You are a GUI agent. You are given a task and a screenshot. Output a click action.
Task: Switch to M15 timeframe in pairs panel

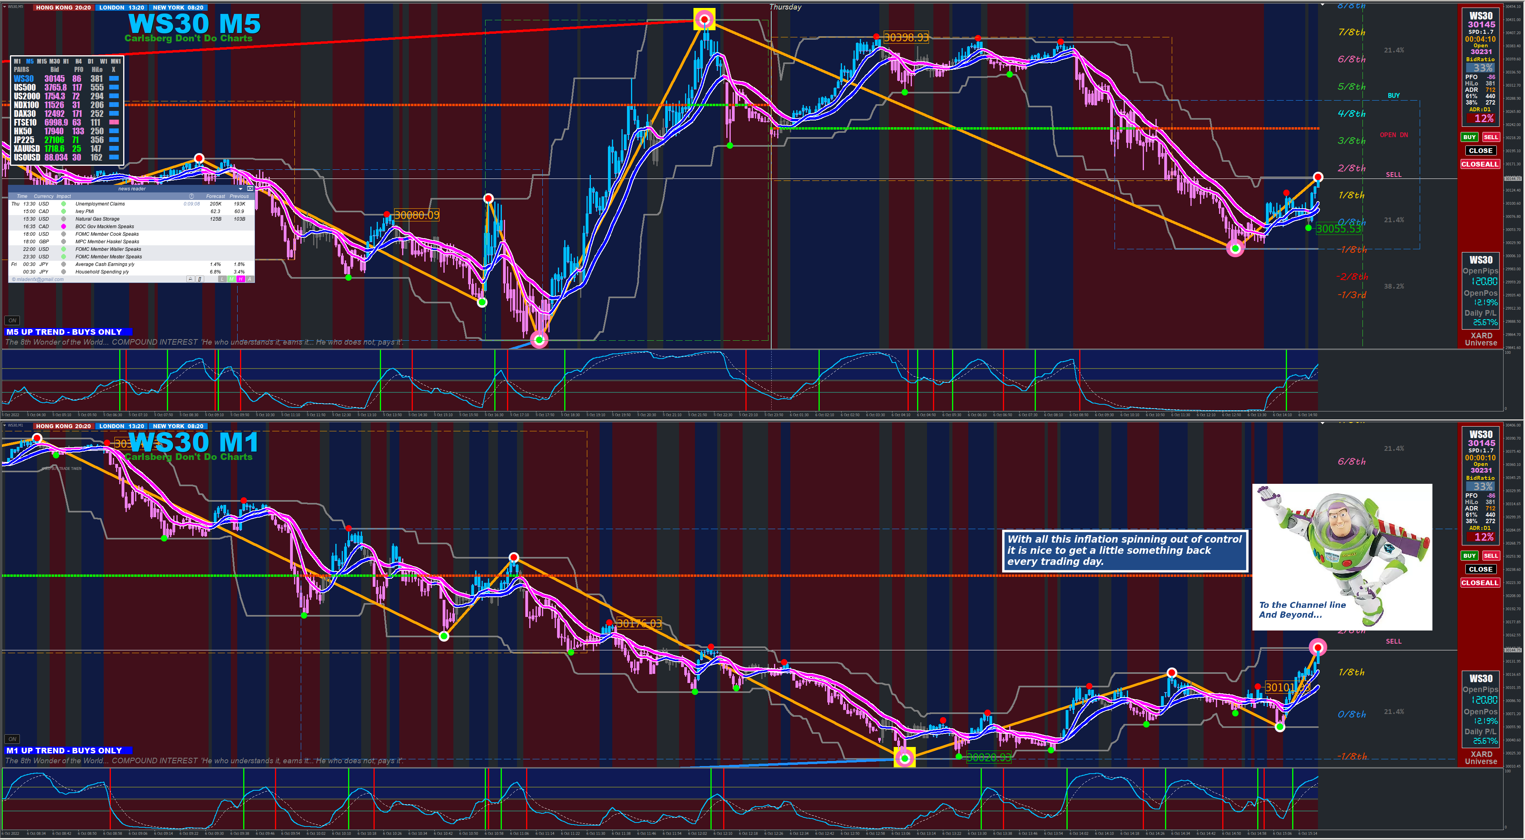point(41,61)
